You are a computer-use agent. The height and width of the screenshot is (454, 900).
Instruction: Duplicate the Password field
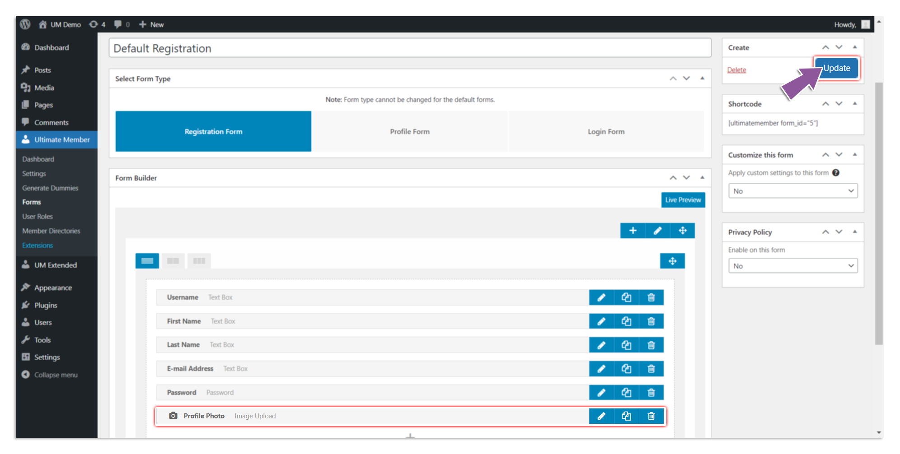626,393
